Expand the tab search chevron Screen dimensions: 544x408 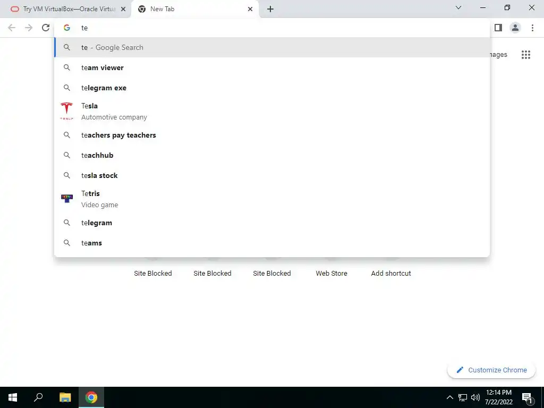pyautogui.click(x=458, y=7)
